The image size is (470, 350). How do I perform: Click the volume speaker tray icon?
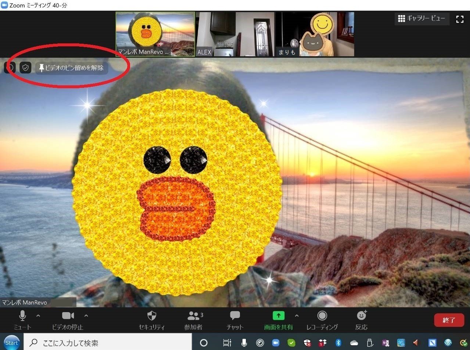416,343
